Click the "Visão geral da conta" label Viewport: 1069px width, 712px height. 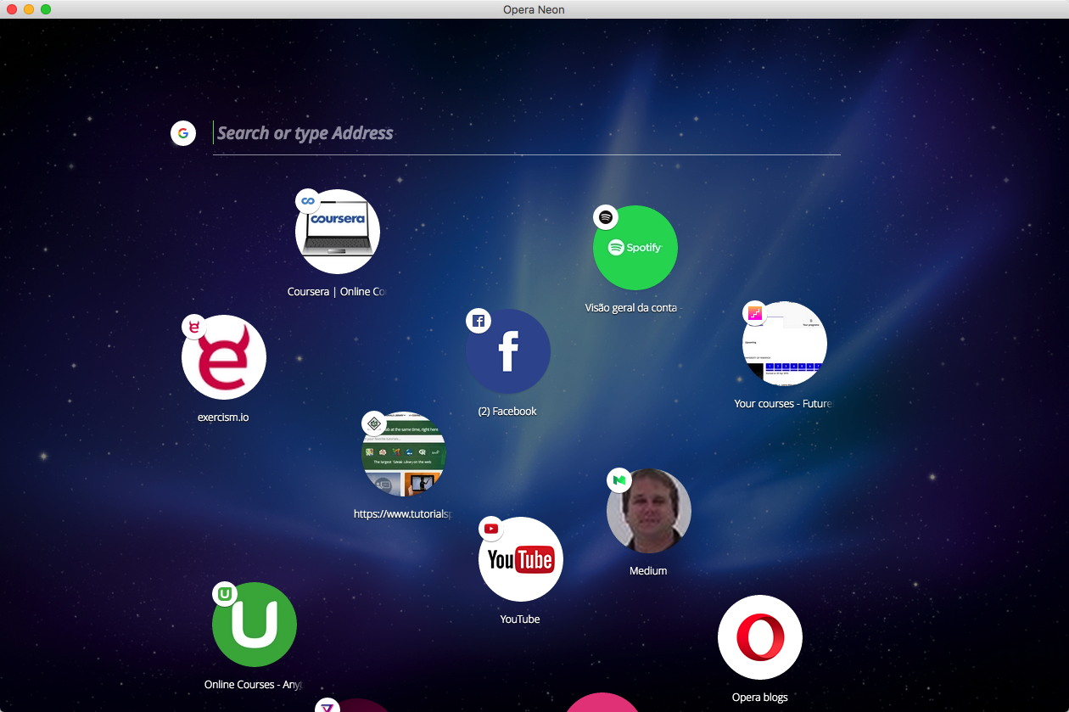coord(631,308)
